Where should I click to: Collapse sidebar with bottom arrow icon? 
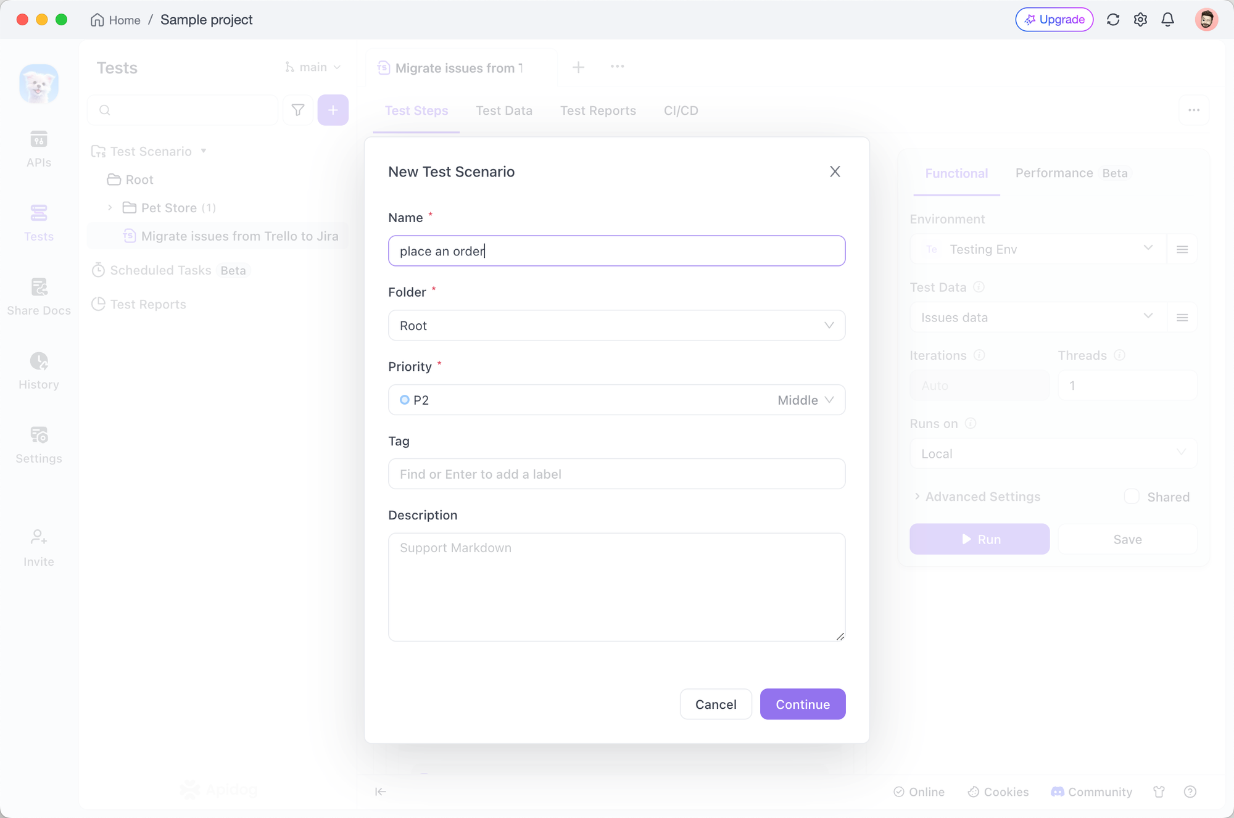pos(380,791)
